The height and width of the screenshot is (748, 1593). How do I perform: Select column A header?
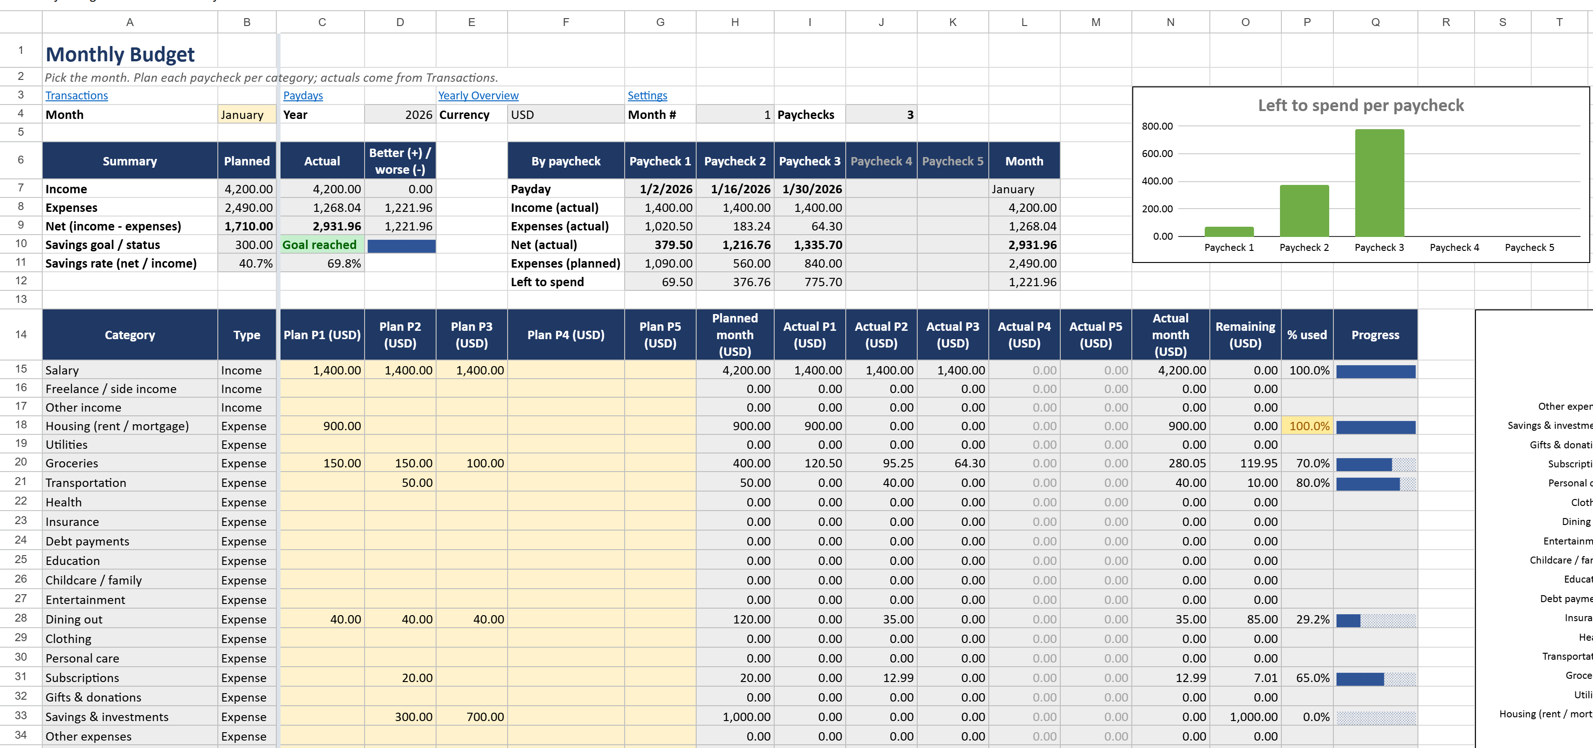click(x=130, y=22)
